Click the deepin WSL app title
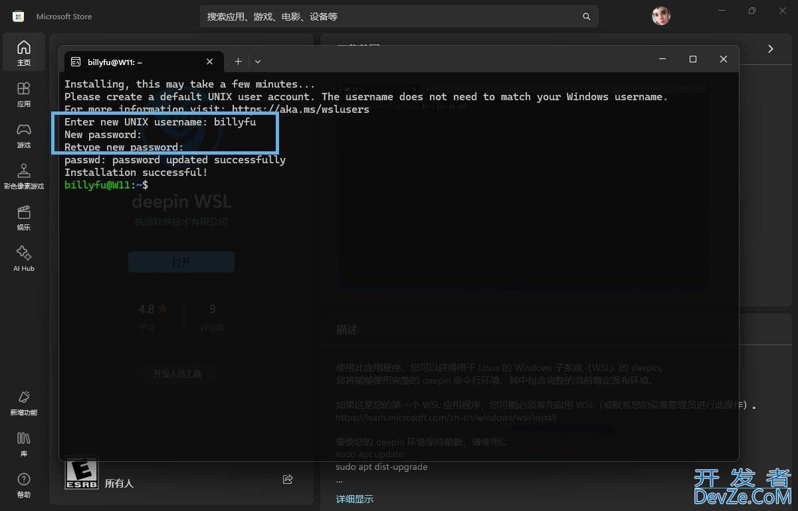 (181, 202)
